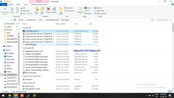The width and height of the screenshot is (174, 98).
Task: Click Invert selection in ribbon
Action: (x=100, y=14)
